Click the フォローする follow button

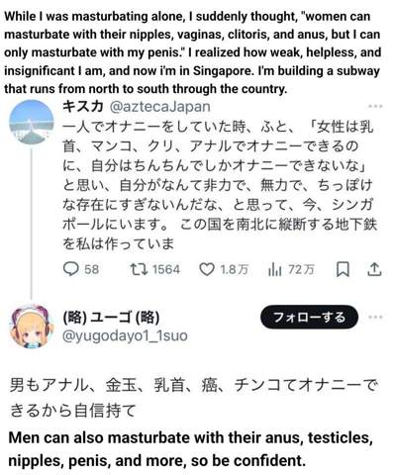[x=309, y=317]
